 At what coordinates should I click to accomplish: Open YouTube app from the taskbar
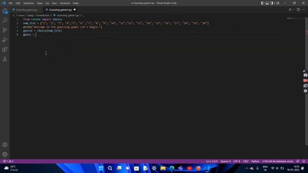pos(190,168)
